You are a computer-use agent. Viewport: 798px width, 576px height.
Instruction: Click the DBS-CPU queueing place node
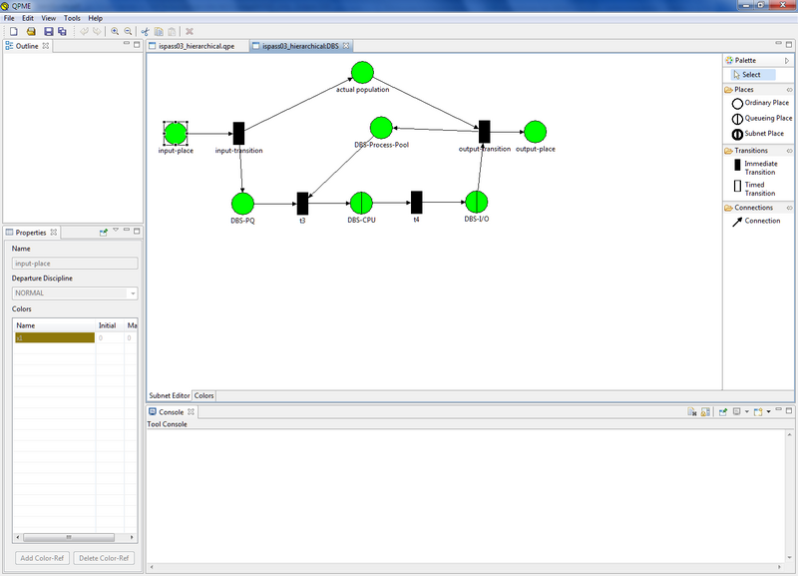click(361, 204)
